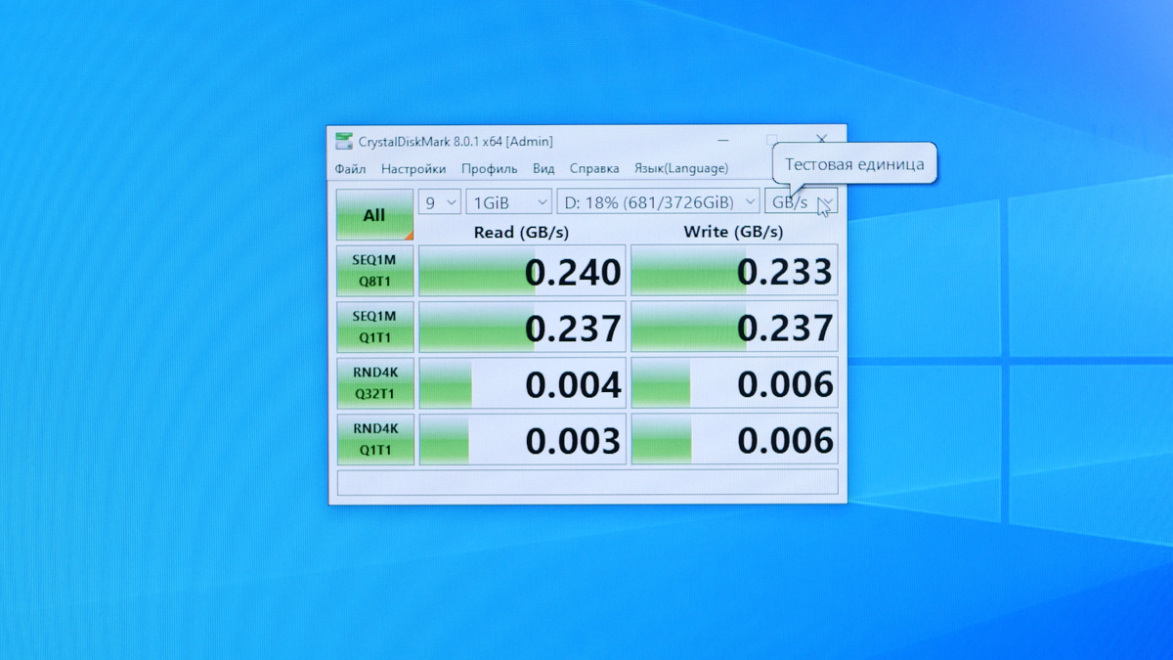
Task: Minimize the CrystalDiskMark window
Action: pos(722,141)
